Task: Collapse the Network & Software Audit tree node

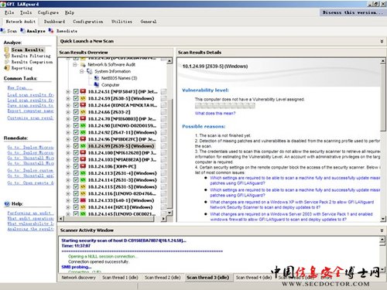Action: [x=75, y=64]
